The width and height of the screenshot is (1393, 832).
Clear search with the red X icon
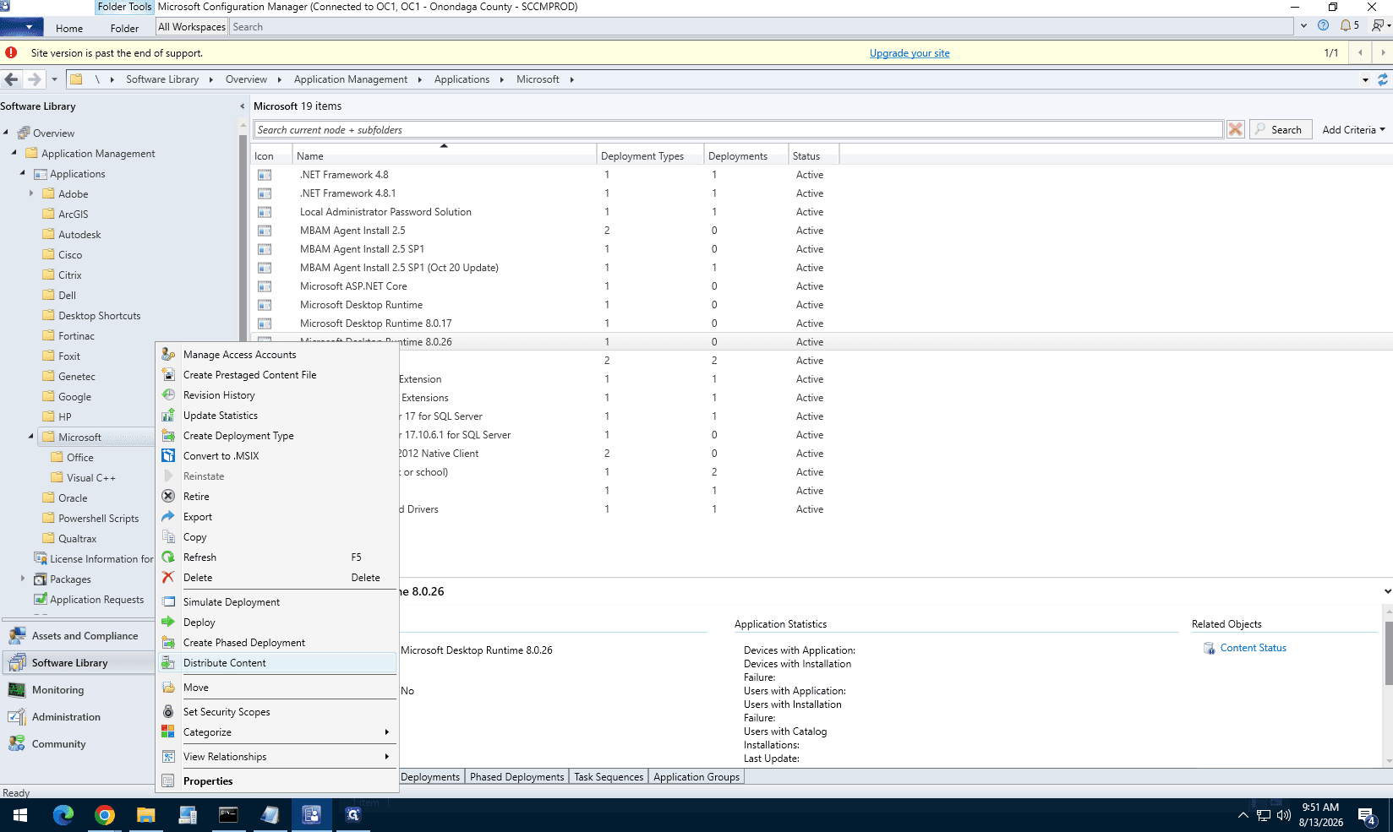tap(1236, 129)
